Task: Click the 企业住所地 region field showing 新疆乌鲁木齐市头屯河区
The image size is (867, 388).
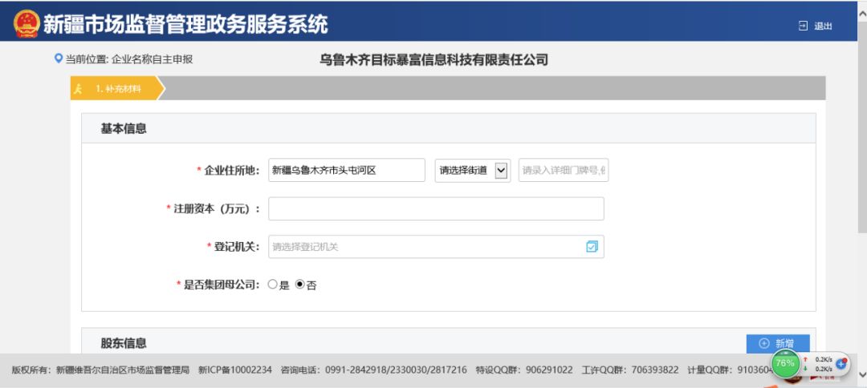Action: [346, 170]
